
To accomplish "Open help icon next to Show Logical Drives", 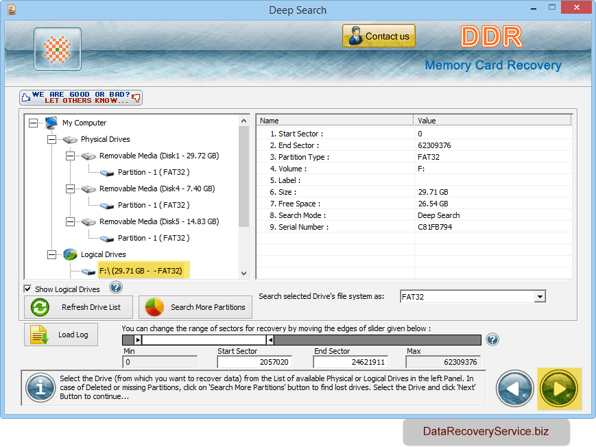I will (116, 287).
